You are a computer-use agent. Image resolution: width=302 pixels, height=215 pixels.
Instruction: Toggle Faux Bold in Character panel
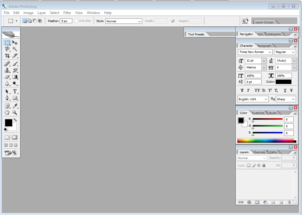pos(242,90)
